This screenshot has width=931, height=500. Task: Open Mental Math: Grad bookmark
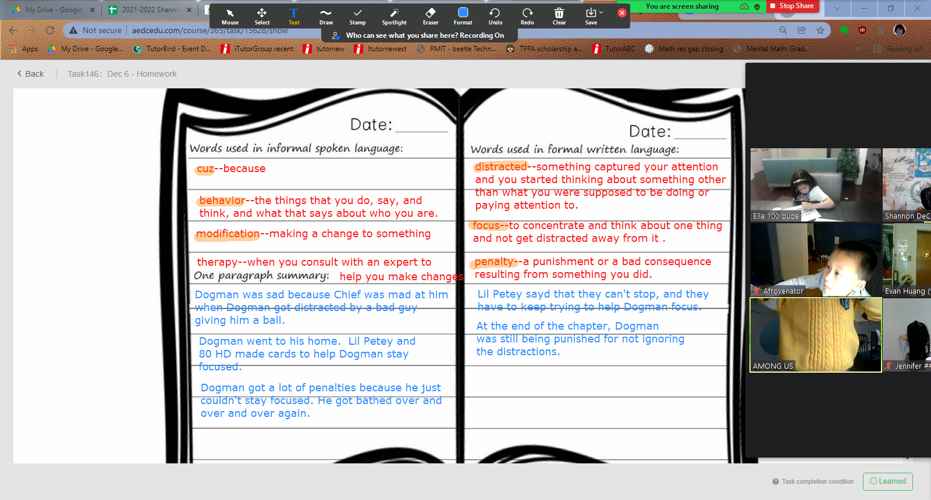pyautogui.click(x=772, y=49)
